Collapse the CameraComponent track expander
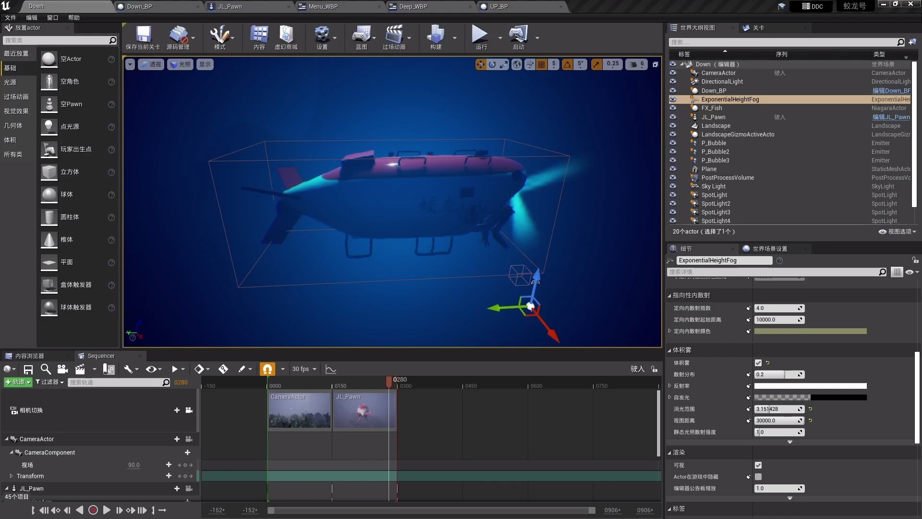The width and height of the screenshot is (922, 519). (x=12, y=452)
